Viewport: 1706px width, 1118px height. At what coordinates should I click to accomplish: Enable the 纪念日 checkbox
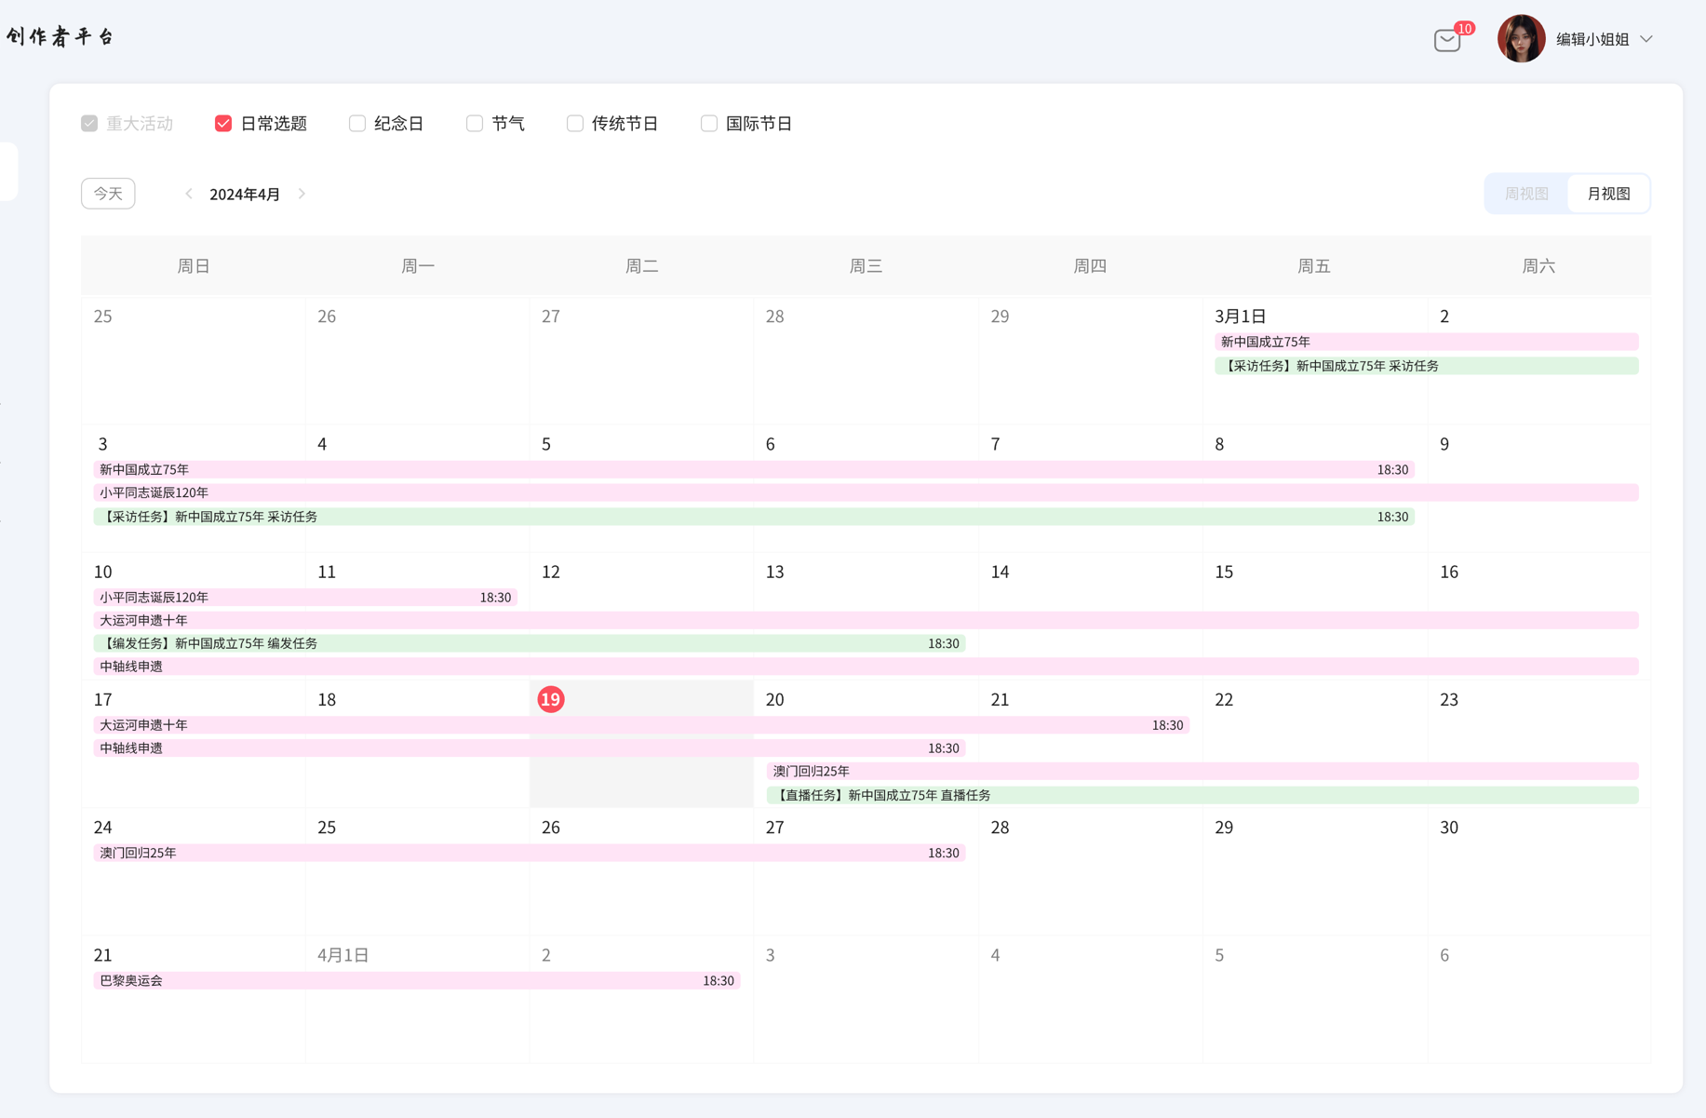coord(357,124)
